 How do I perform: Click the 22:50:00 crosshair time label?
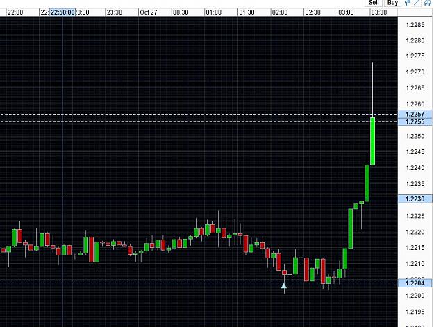click(62, 12)
